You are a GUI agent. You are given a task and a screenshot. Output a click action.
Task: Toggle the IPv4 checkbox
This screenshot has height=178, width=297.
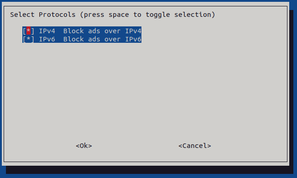pos(28,31)
